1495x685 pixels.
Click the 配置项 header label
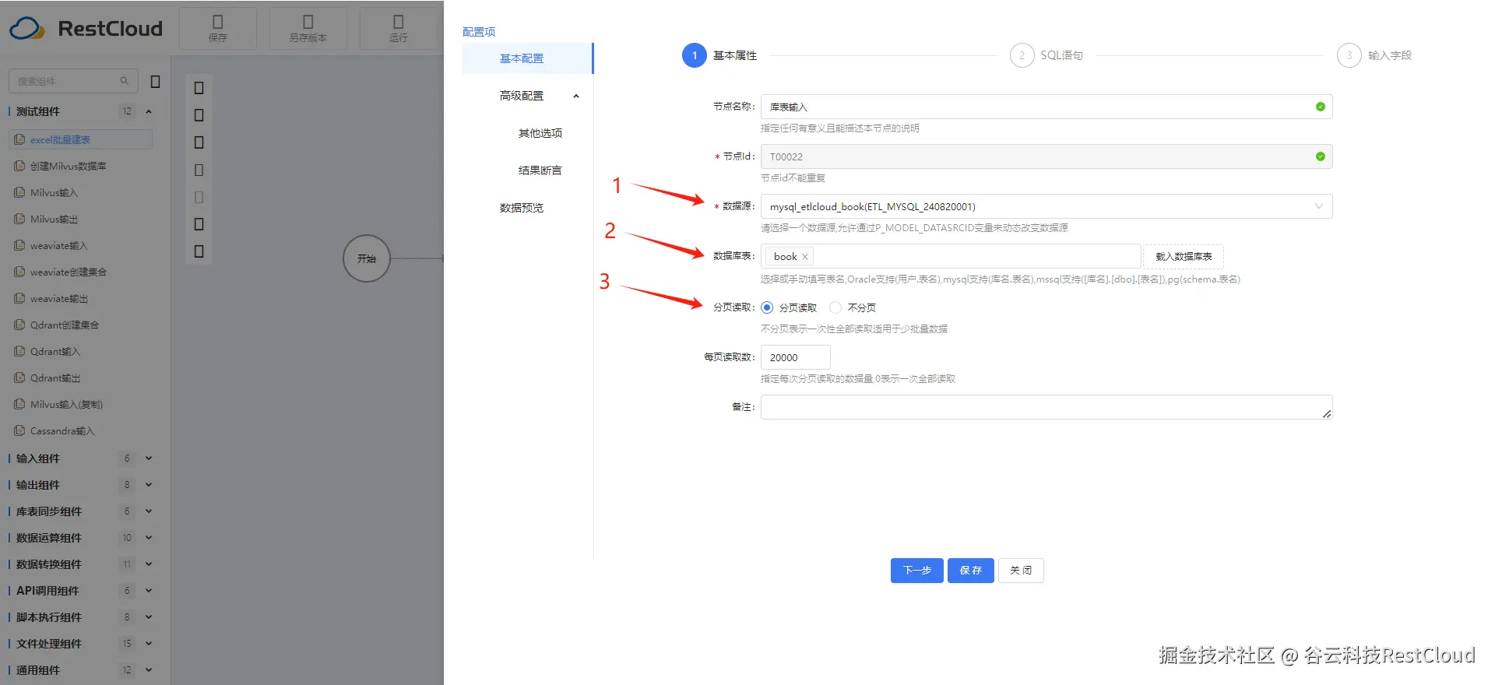point(479,32)
